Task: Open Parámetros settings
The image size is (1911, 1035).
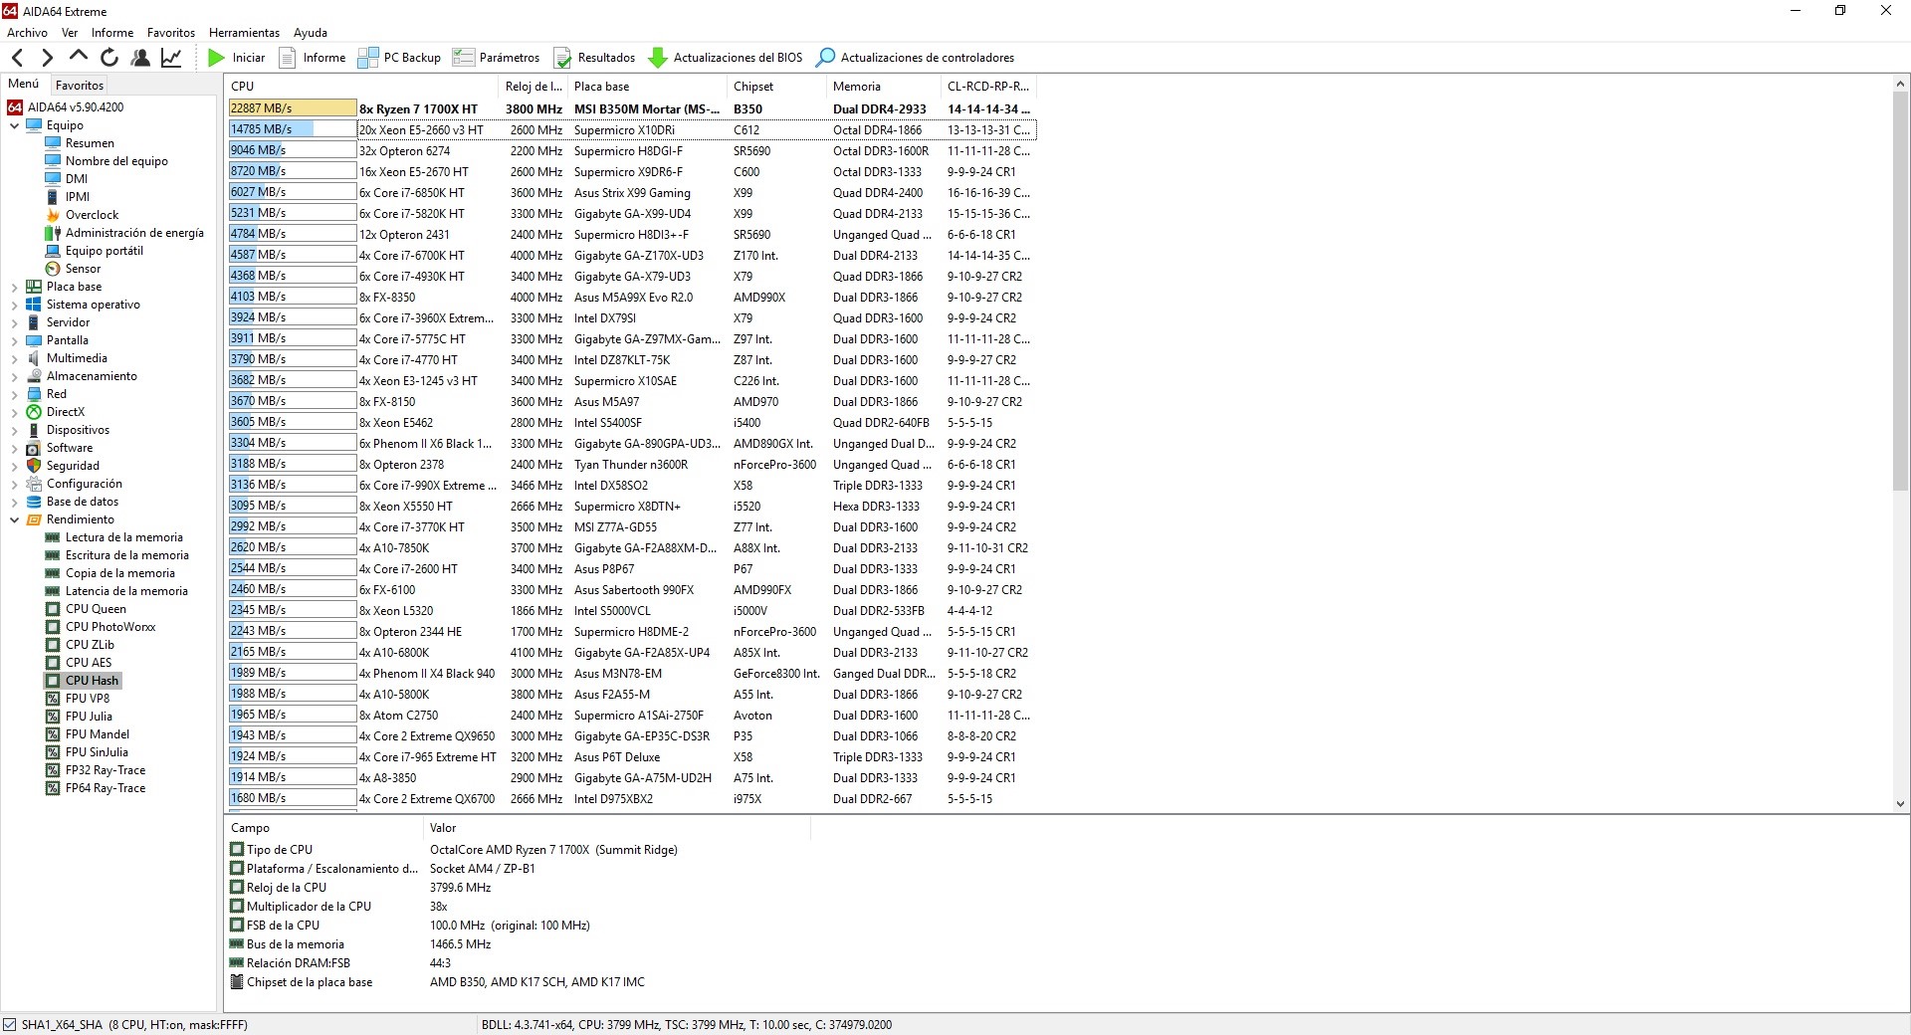Action: coord(496,58)
